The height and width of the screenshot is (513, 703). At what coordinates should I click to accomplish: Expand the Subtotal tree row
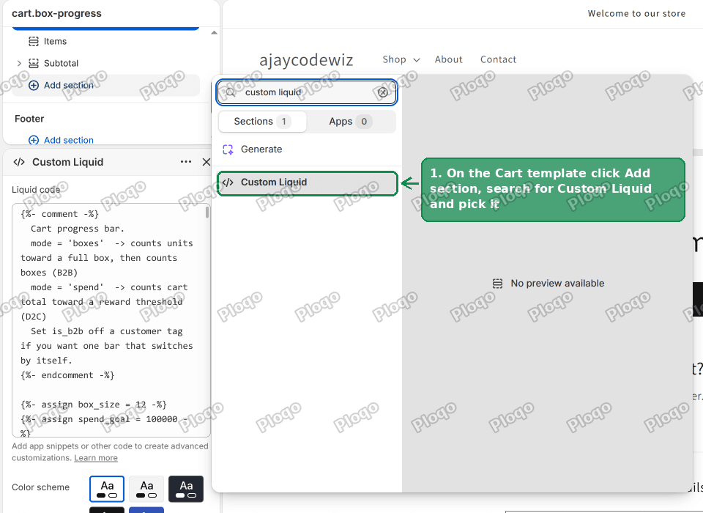click(19, 63)
